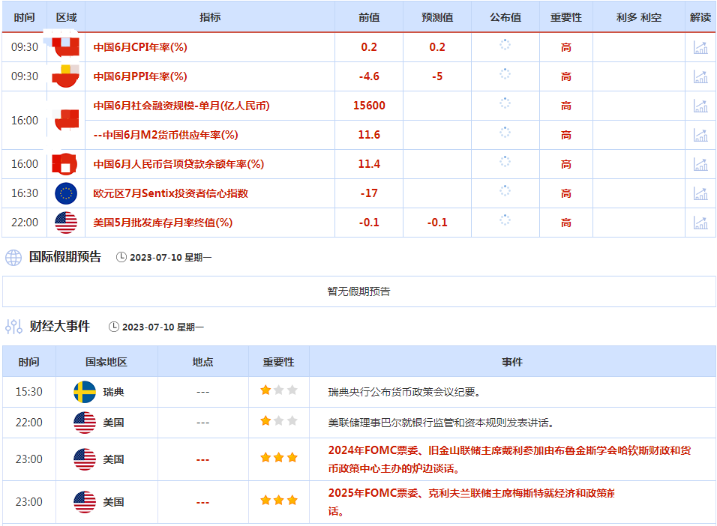Click the three-star rating in the 旧金山联储主席戴利 row
Screen dimensions: 717x526
(x=279, y=458)
